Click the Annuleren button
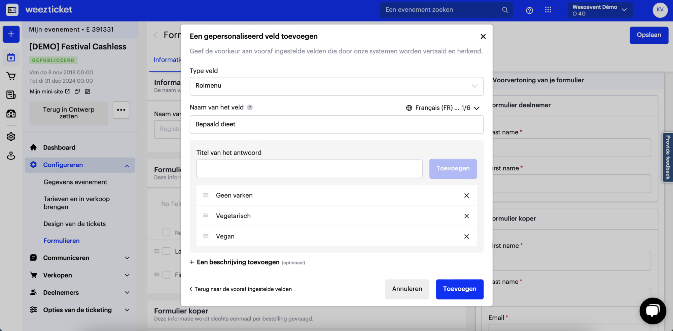 (x=407, y=289)
